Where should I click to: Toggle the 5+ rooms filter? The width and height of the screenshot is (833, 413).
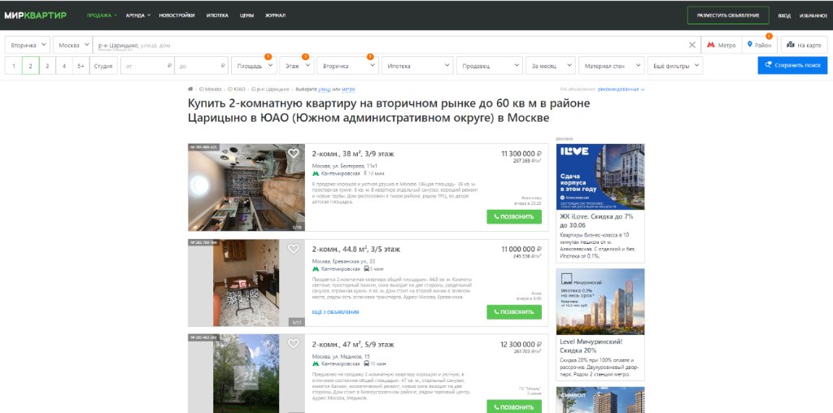(81, 66)
